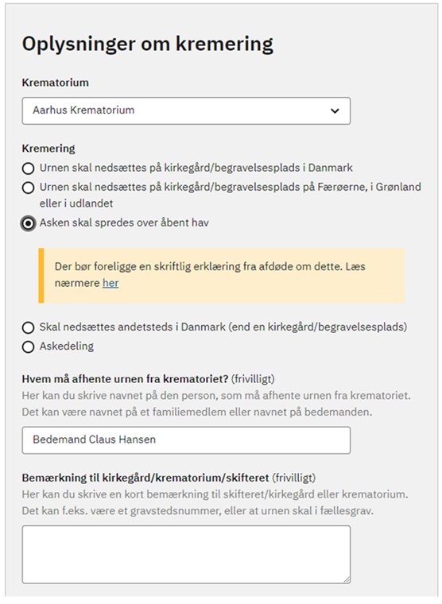Click 'Skal nedsættes andetsteds i Danmark' label text
The height and width of the screenshot is (604, 442).
click(x=133, y=327)
